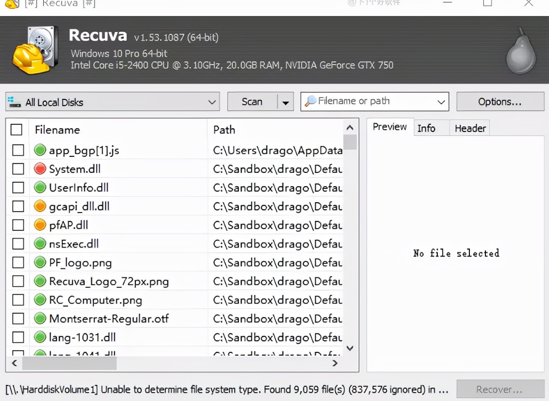Click green status dot of UserInfo.dll

click(40, 187)
